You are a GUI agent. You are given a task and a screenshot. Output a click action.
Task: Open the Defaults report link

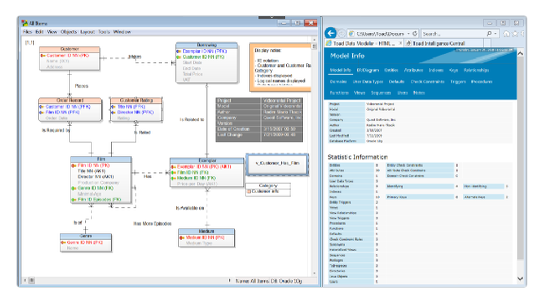(x=397, y=82)
